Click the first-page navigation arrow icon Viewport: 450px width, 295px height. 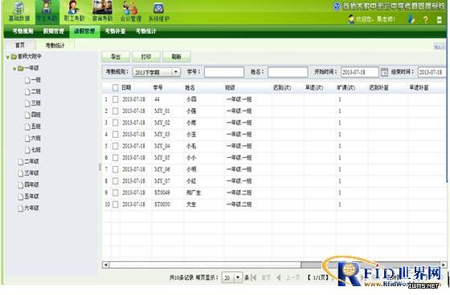[254, 277]
